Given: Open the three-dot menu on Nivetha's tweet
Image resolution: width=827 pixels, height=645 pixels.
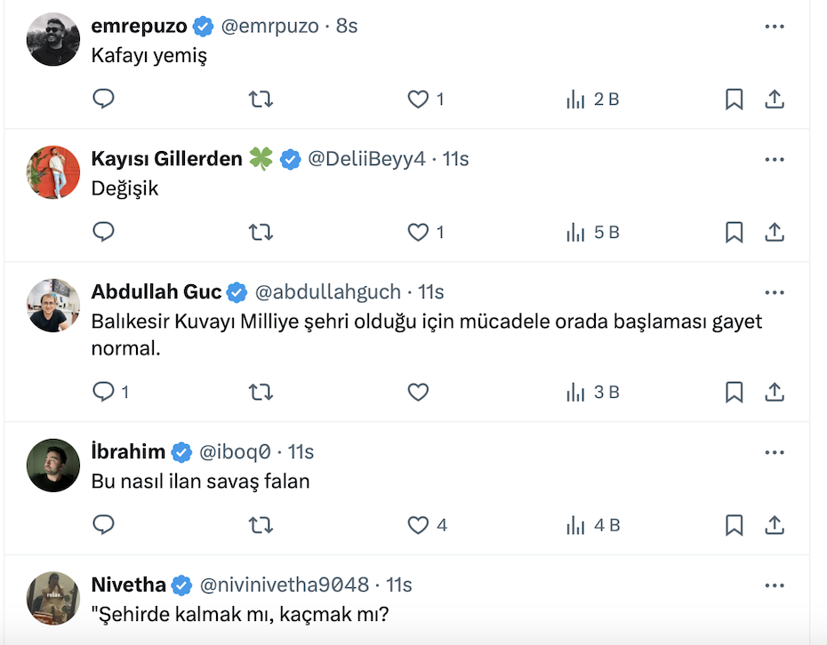Looking at the screenshot, I should [x=775, y=585].
